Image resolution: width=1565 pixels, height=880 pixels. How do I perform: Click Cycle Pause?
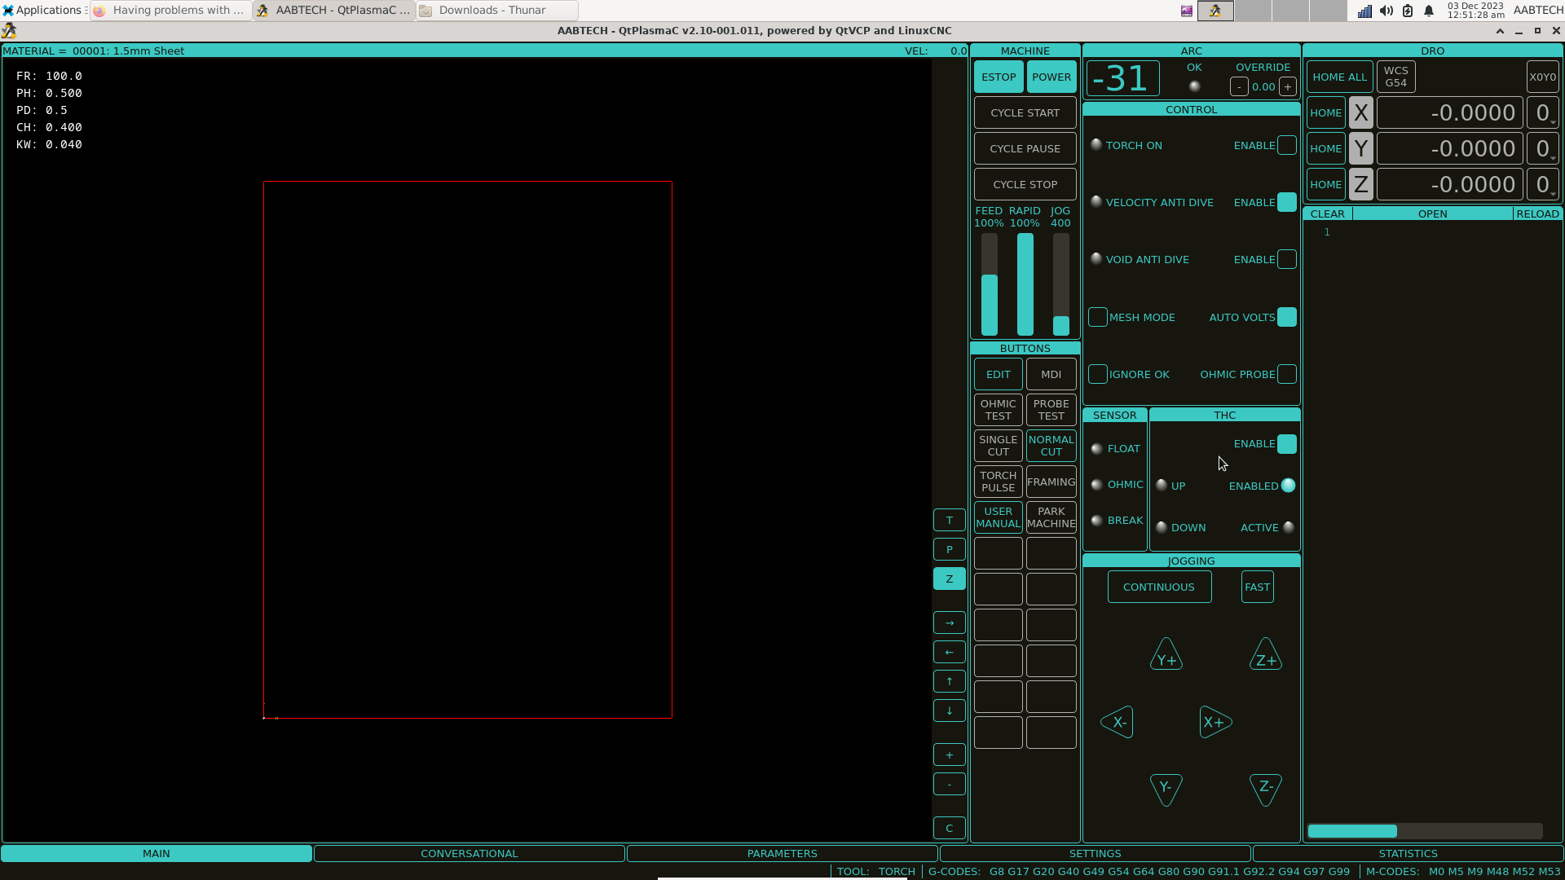click(1025, 148)
